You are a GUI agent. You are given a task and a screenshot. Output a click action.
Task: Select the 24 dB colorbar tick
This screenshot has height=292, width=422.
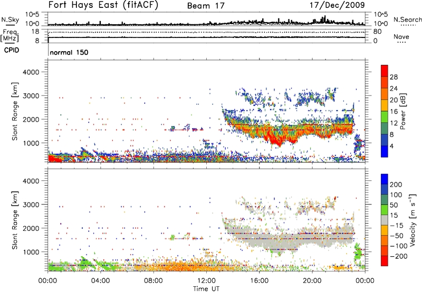pos(394,89)
